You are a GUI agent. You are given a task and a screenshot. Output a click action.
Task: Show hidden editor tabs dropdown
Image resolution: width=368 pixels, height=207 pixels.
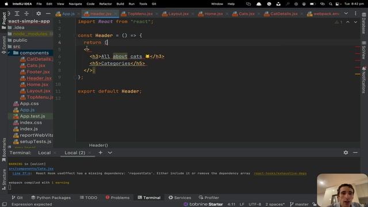click(x=346, y=14)
